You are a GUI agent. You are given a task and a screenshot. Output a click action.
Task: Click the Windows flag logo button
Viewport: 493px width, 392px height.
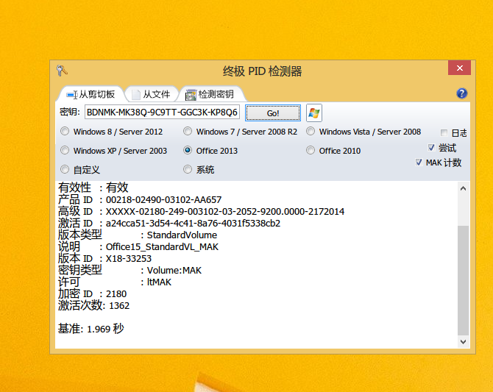click(x=313, y=113)
